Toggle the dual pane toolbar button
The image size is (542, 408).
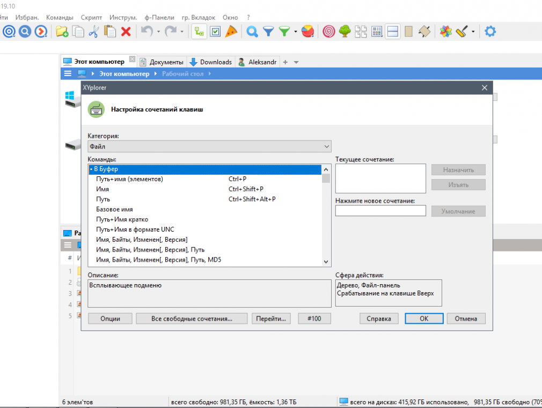[x=393, y=32]
